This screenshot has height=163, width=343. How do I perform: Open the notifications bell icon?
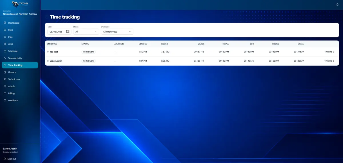point(338,5)
